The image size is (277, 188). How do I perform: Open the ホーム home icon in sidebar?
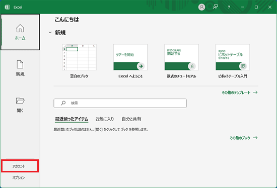click(x=20, y=28)
